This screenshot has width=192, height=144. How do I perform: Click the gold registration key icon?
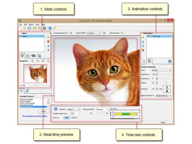[x=55, y=28]
